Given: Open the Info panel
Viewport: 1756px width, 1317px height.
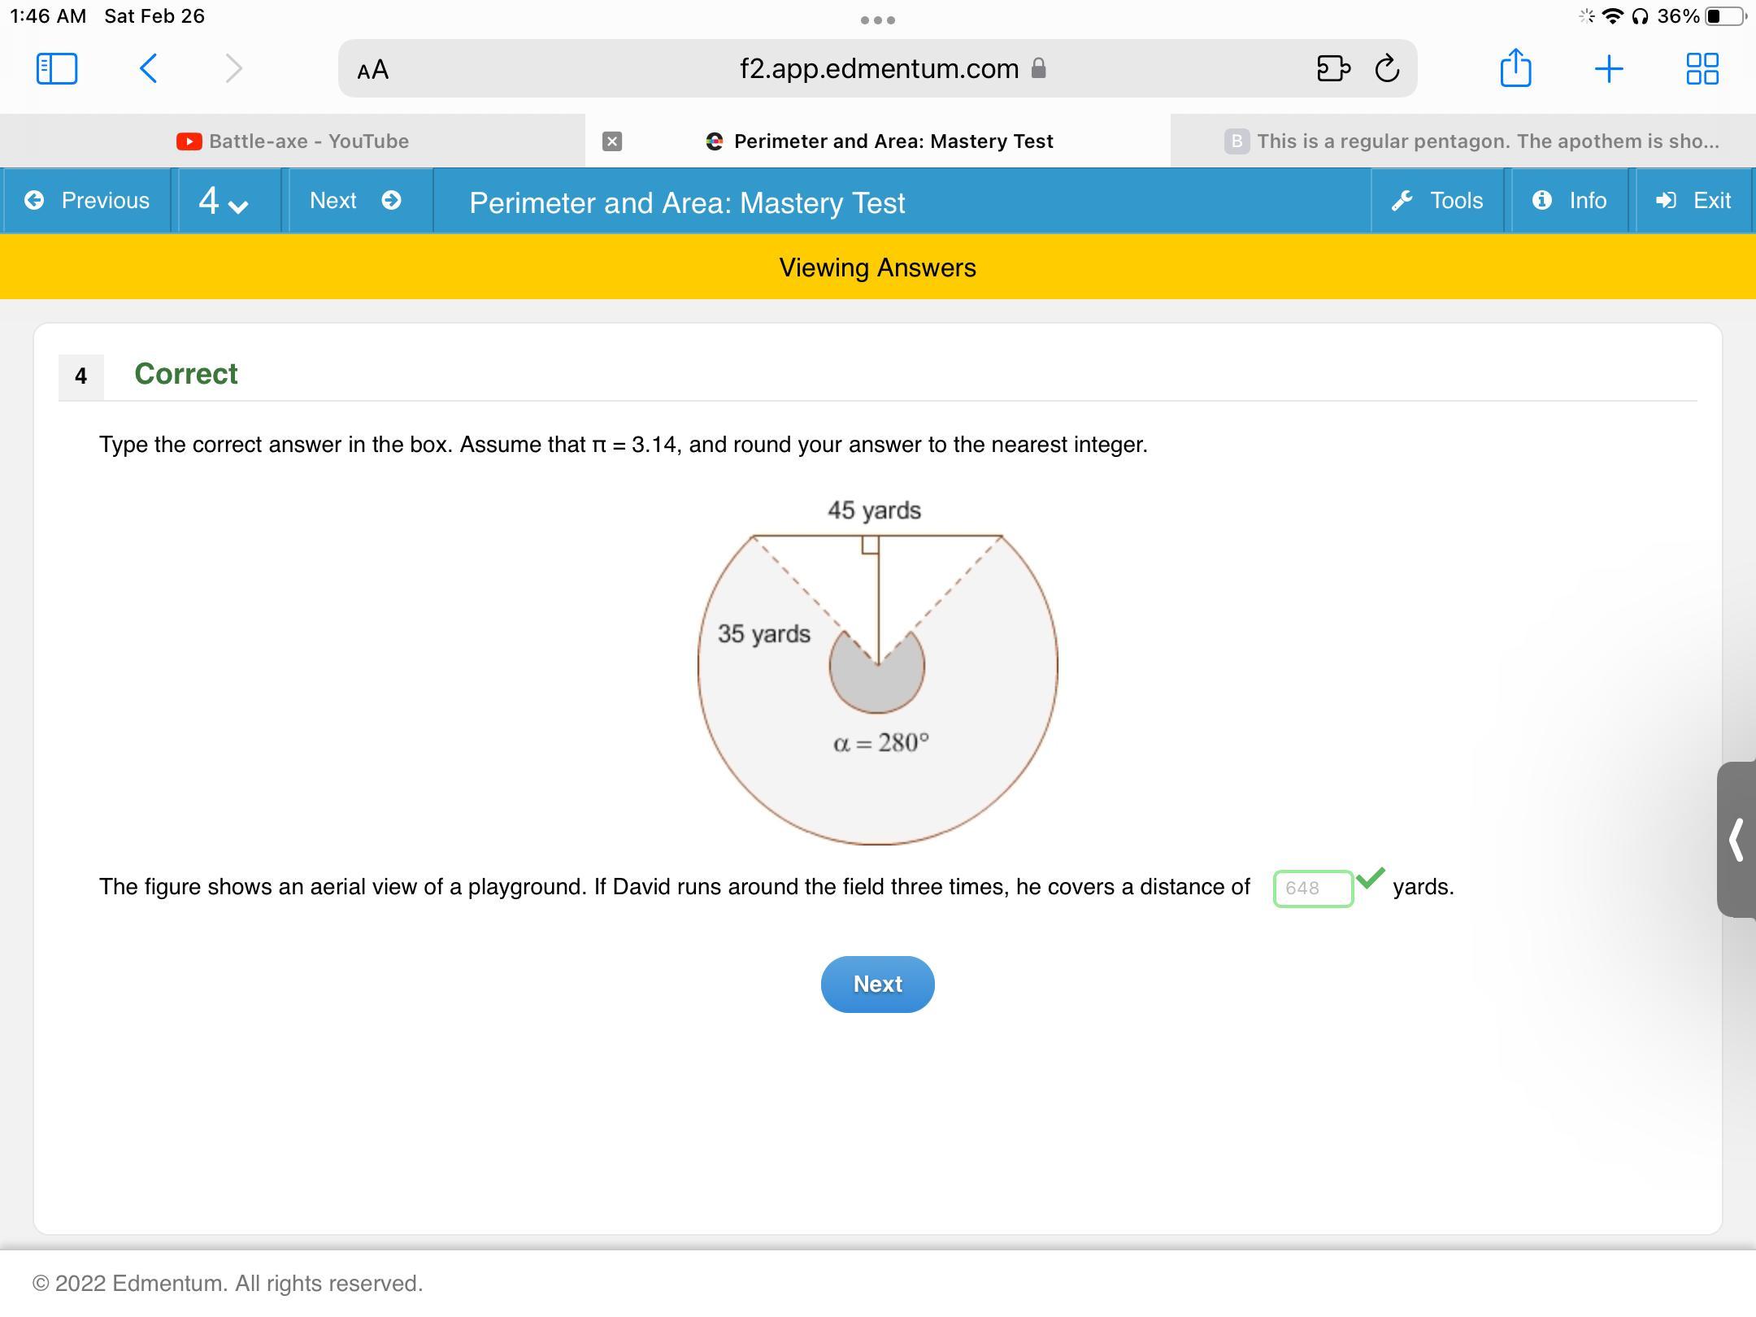Looking at the screenshot, I should [1569, 201].
